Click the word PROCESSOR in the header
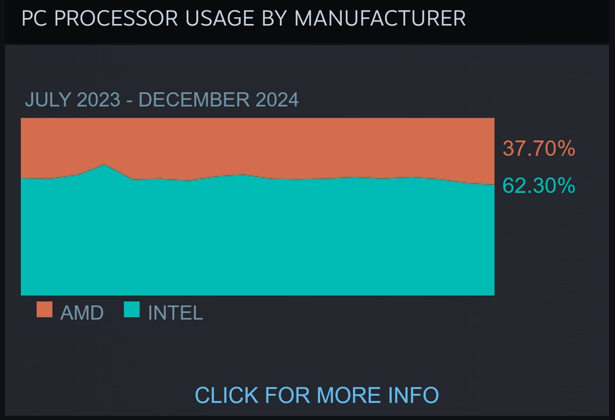 (x=116, y=18)
